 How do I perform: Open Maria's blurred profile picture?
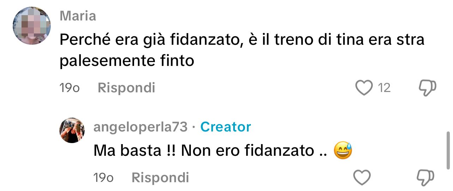pyautogui.click(x=32, y=26)
